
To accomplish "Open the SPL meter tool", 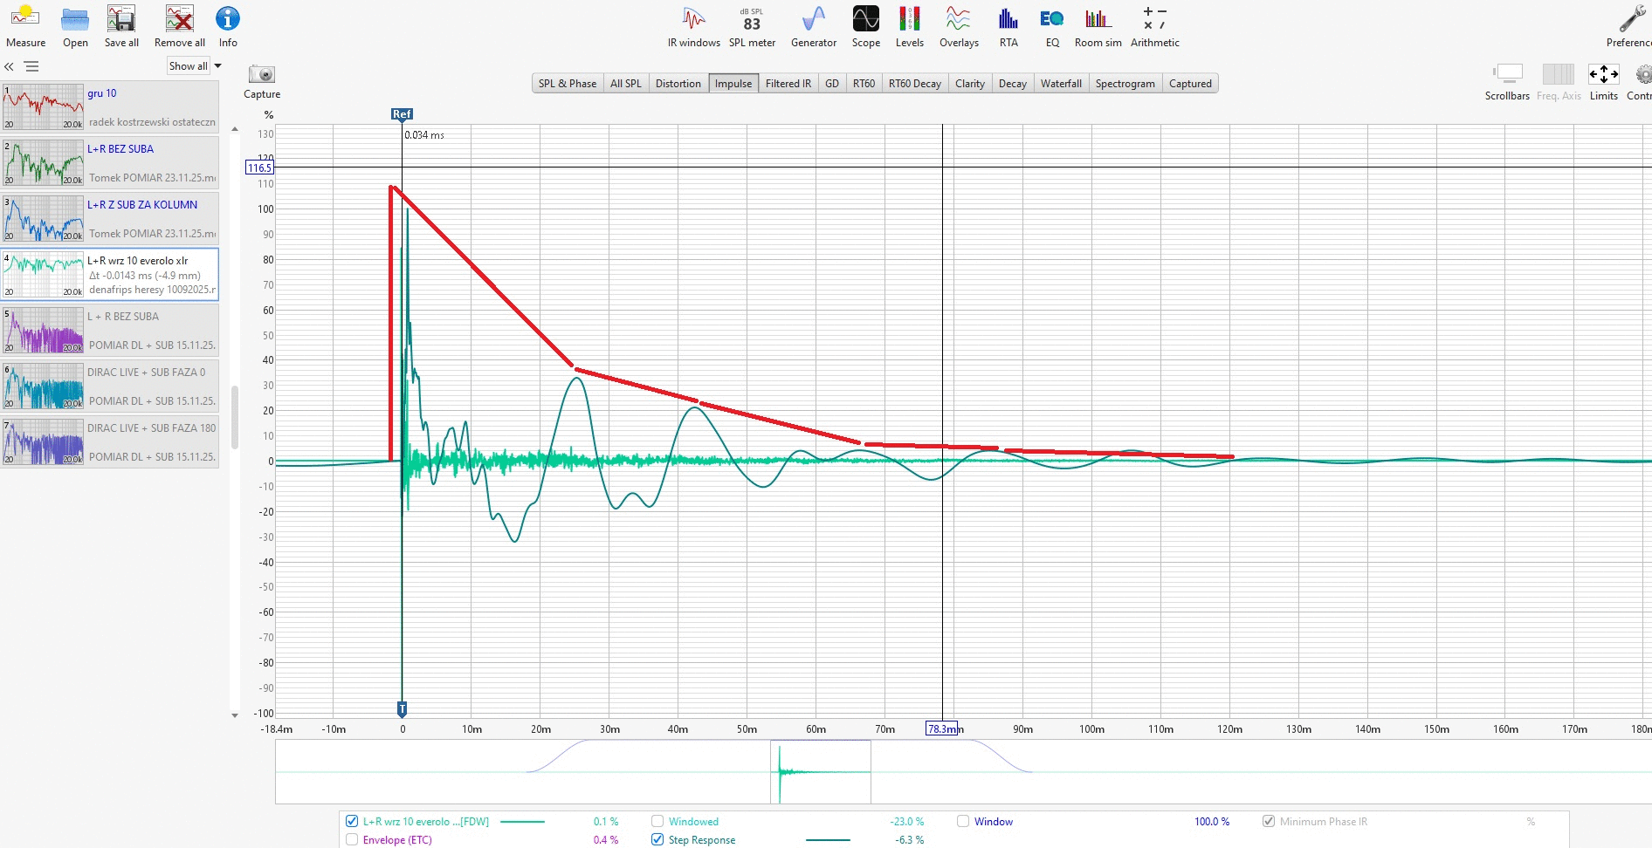I will (751, 27).
